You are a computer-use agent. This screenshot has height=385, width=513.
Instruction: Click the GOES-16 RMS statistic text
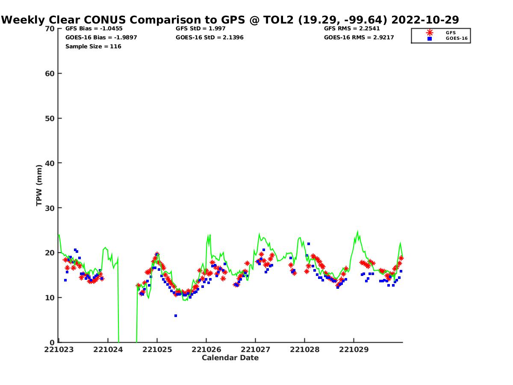(x=359, y=38)
